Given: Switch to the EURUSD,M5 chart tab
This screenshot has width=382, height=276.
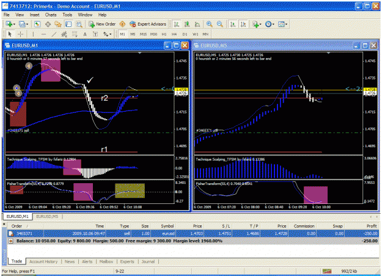Looking at the screenshot, I should click(x=47, y=216).
